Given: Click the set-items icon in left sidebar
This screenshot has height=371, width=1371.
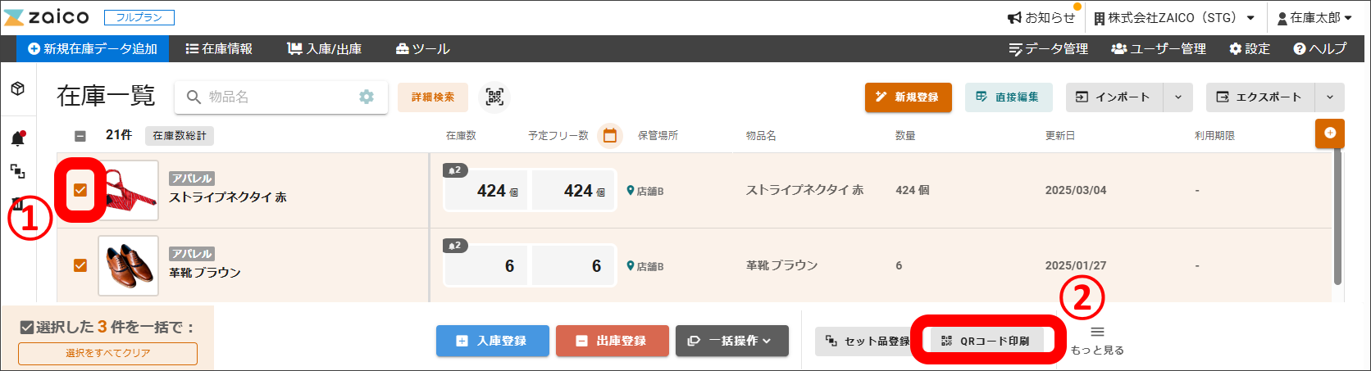Looking at the screenshot, I should coord(17,171).
